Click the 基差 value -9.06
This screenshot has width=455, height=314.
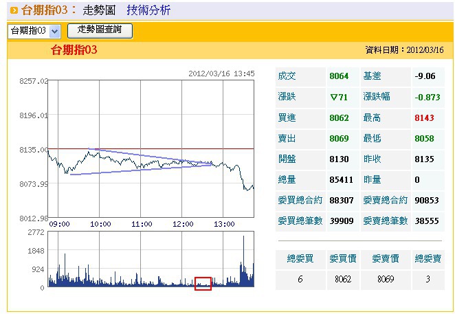click(x=425, y=76)
